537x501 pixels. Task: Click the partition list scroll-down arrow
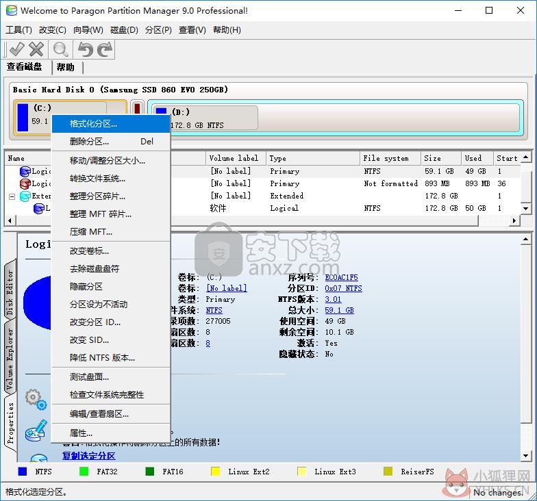[526, 208]
